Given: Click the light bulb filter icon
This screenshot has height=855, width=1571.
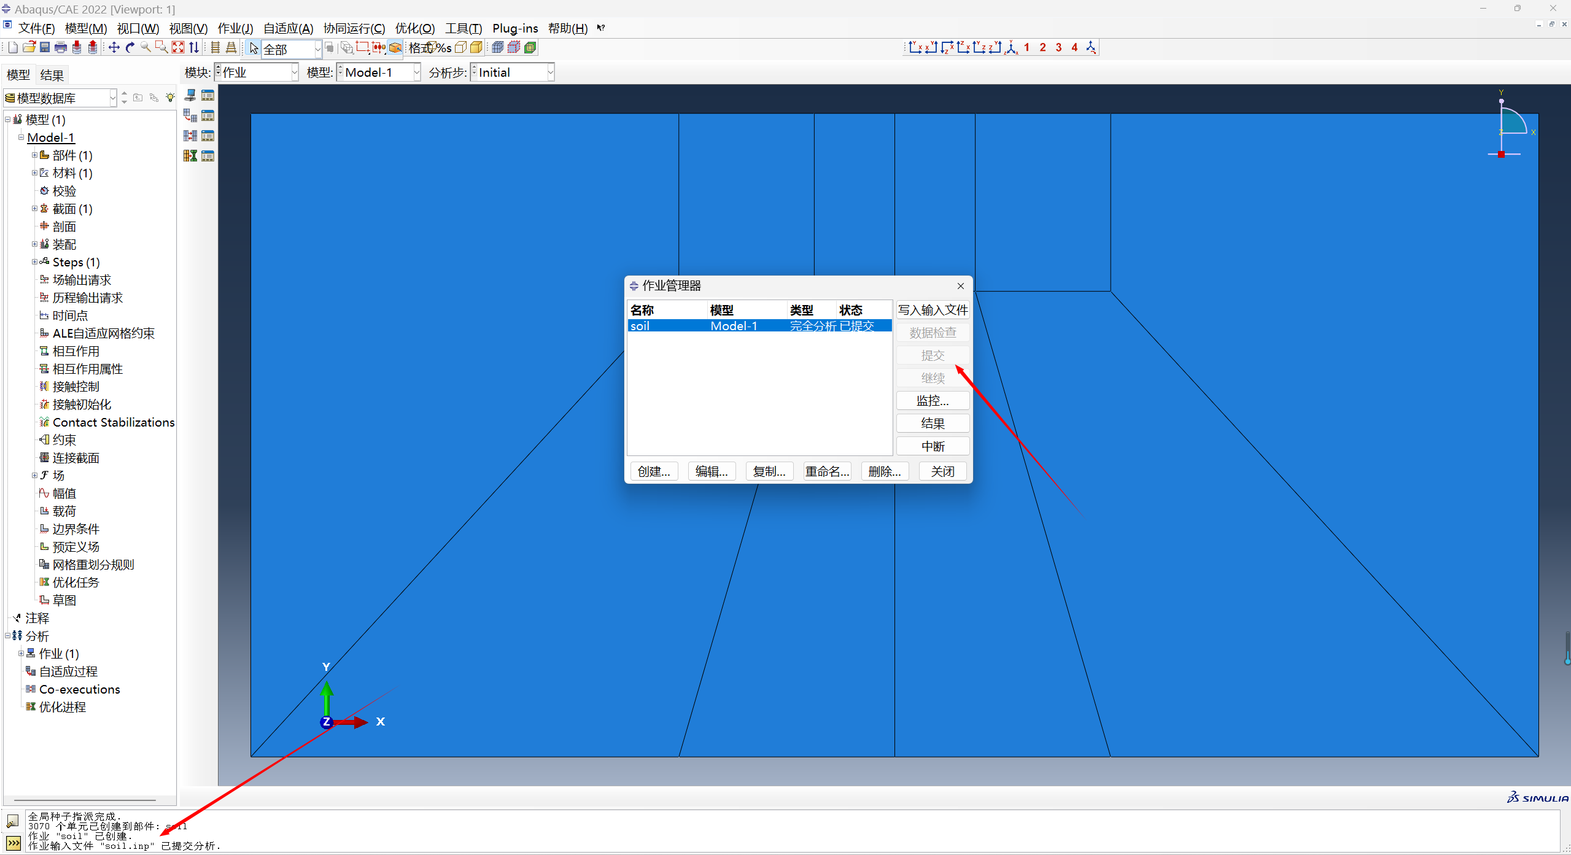Looking at the screenshot, I should click(x=170, y=98).
